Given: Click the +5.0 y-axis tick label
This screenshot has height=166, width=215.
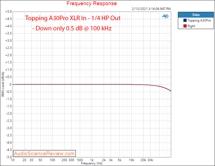Looking at the screenshot, I should pyautogui.click(x=9, y=12).
